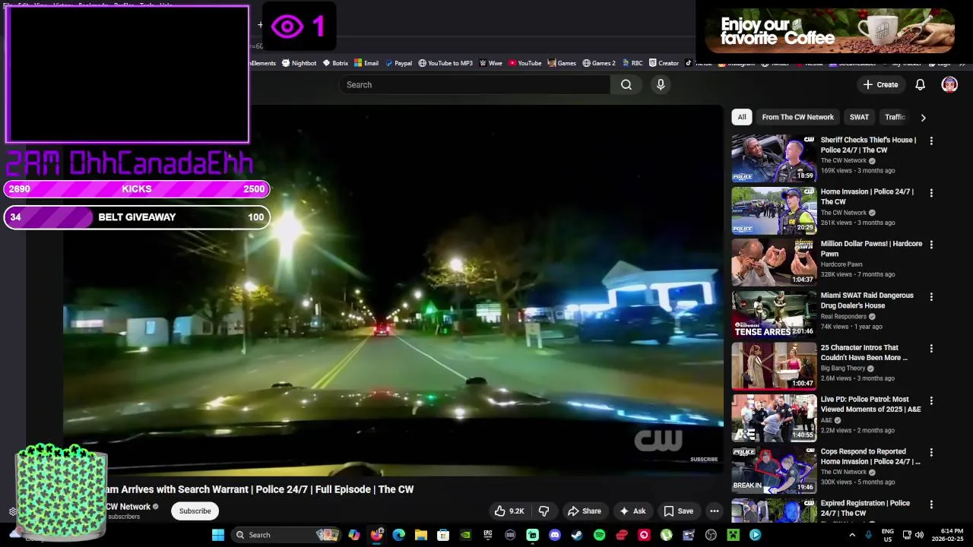The height and width of the screenshot is (547, 973).
Task: Click the Share button
Action: click(585, 511)
